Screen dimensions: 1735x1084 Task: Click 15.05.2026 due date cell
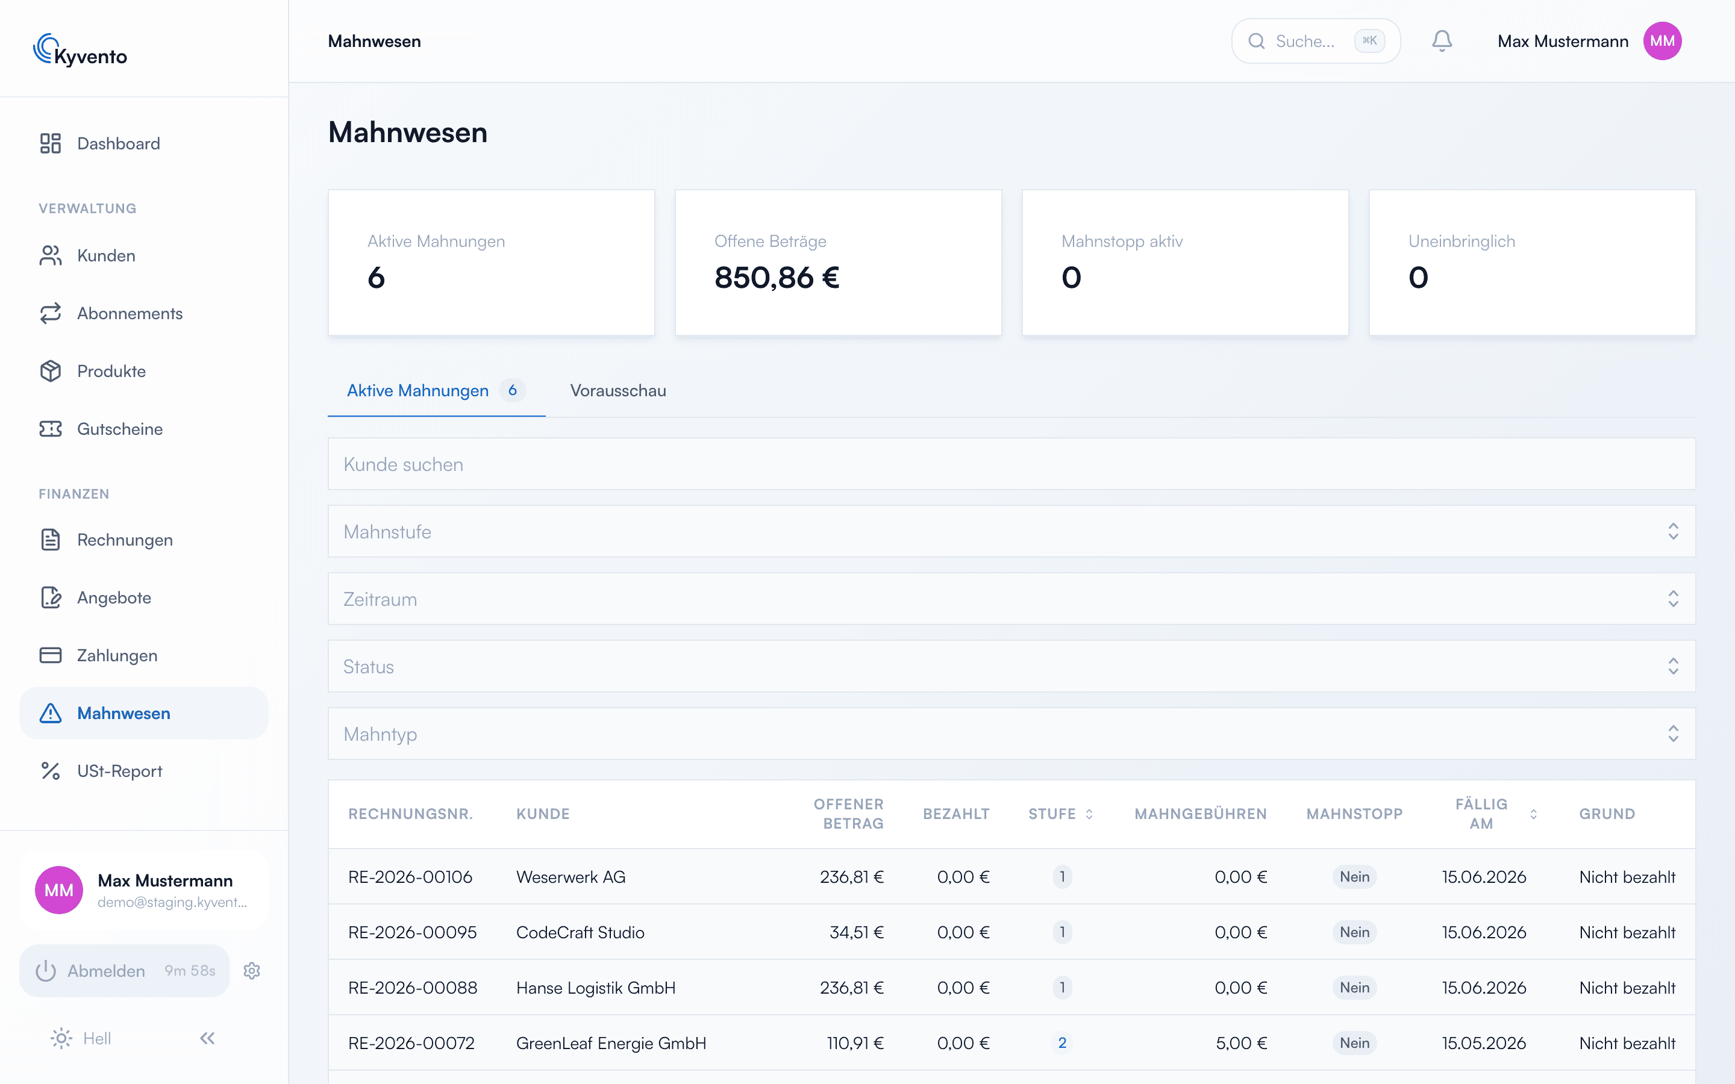[1483, 1043]
